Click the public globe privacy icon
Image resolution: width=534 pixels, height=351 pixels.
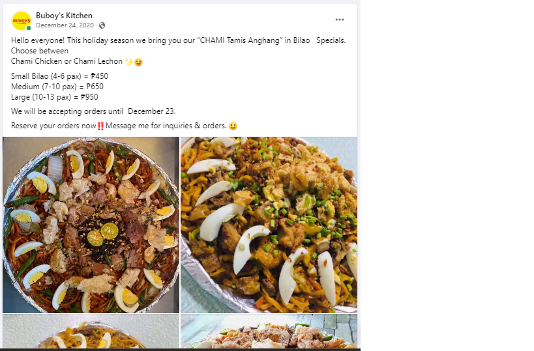click(102, 25)
